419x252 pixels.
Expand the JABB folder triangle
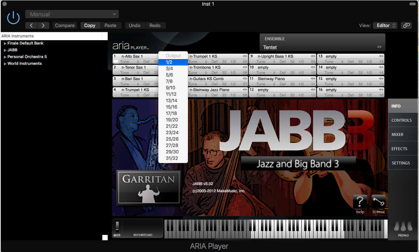[5, 50]
